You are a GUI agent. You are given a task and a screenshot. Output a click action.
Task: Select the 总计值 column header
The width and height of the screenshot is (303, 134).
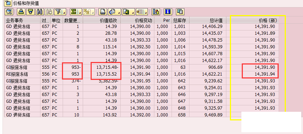[x=208, y=20]
